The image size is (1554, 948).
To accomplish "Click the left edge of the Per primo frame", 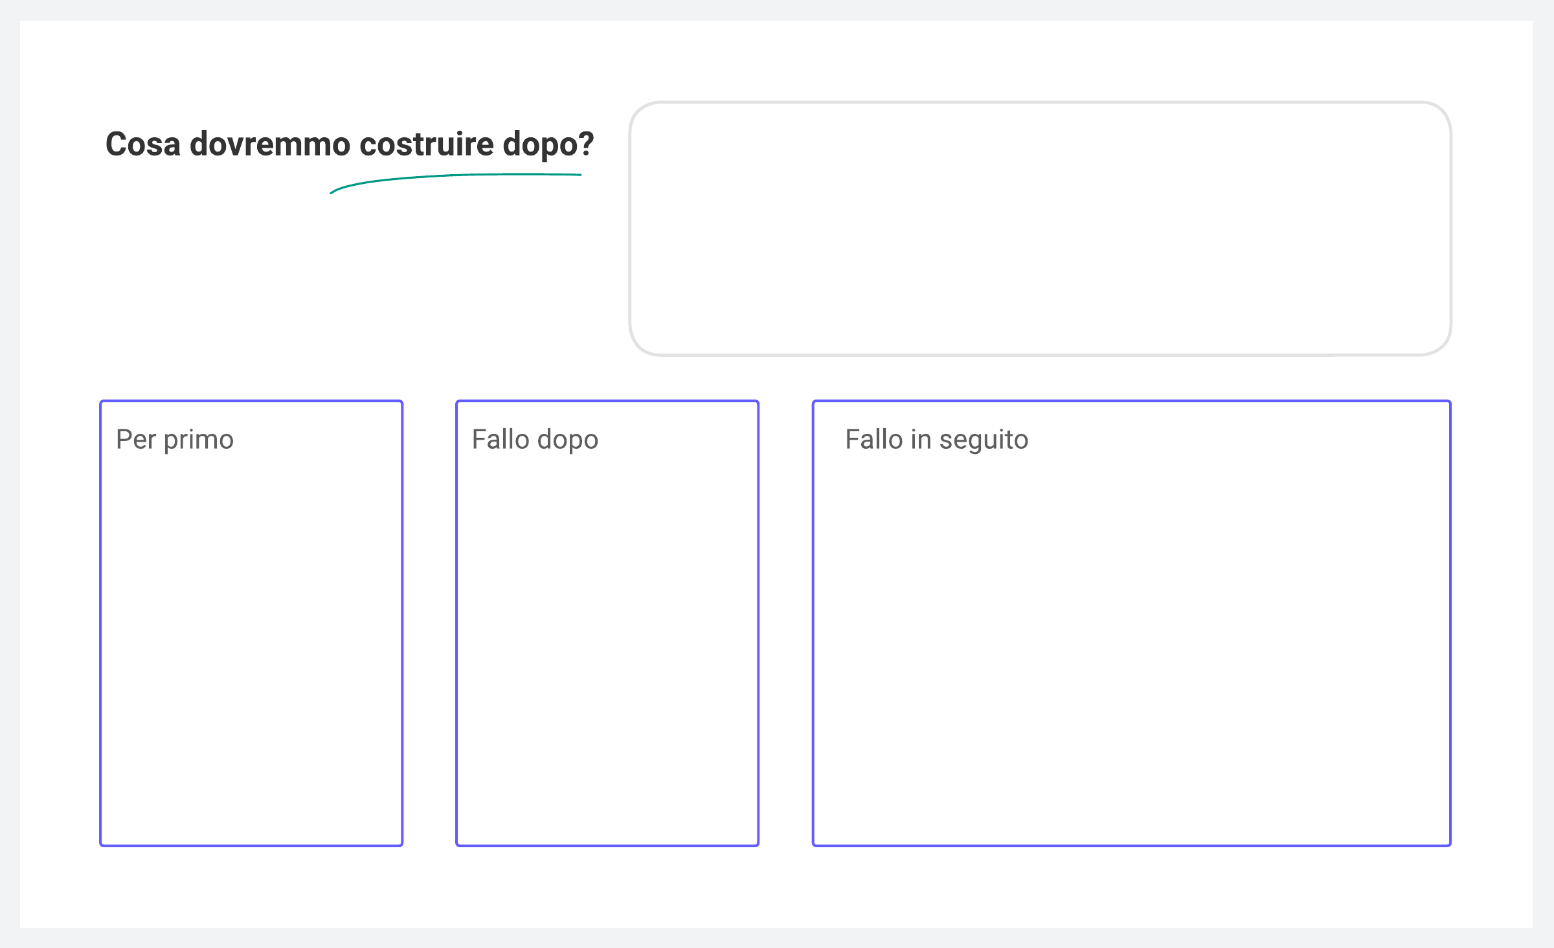I will (101, 623).
